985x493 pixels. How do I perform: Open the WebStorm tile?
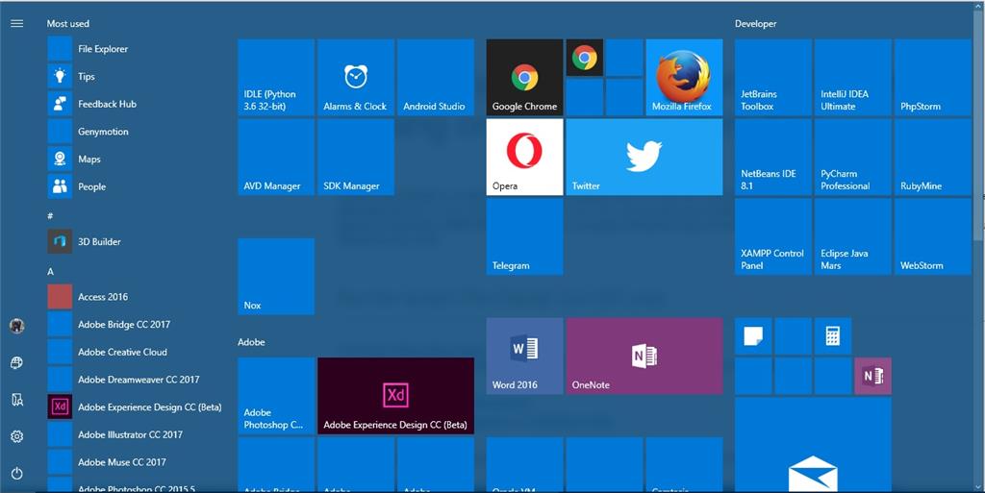933,237
